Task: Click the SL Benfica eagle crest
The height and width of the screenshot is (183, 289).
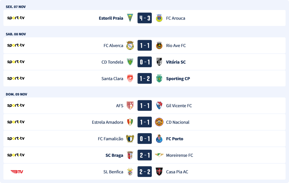Action: [x=130, y=172]
